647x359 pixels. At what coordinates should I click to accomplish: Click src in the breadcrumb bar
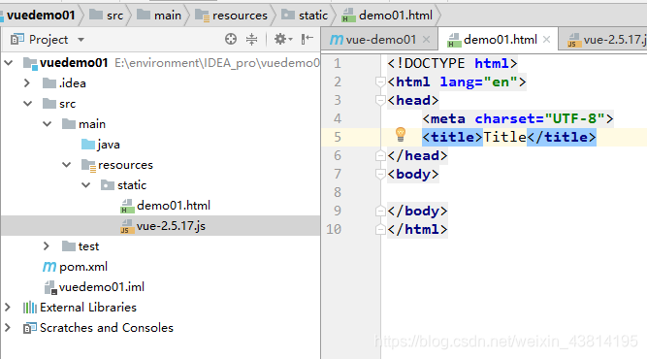tap(114, 16)
